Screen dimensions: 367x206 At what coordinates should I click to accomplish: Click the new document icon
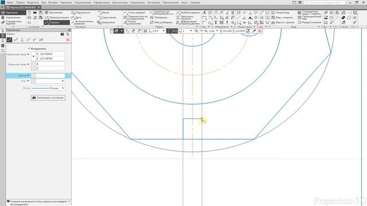tap(29, 13)
